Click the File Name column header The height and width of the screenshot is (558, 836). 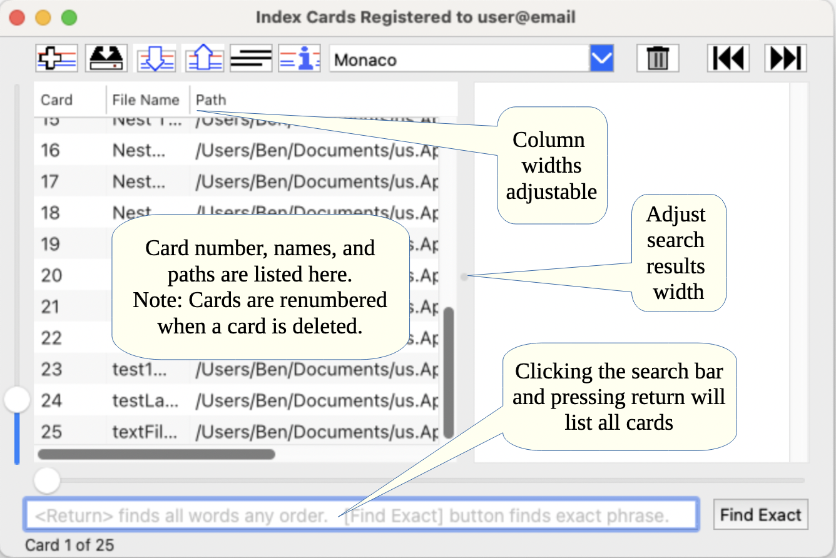pyautogui.click(x=146, y=100)
